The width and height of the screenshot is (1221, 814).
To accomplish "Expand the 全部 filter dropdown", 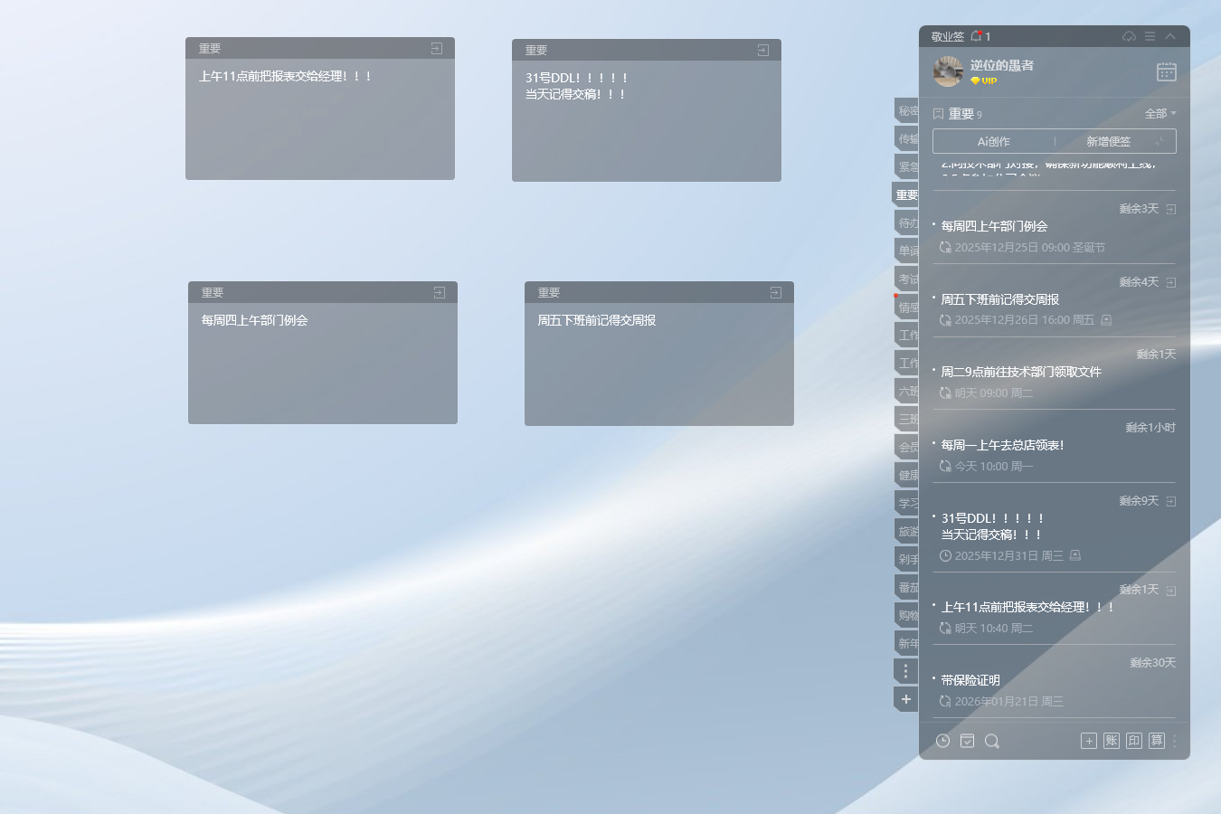I will 1160,114.
